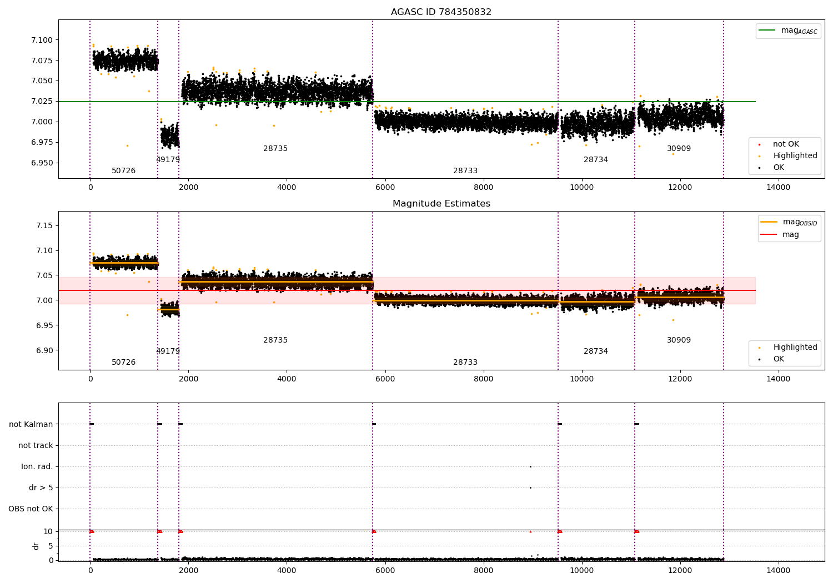
Task: Click the 'AGASC ID 784350832' plot title
Action: click(x=441, y=12)
